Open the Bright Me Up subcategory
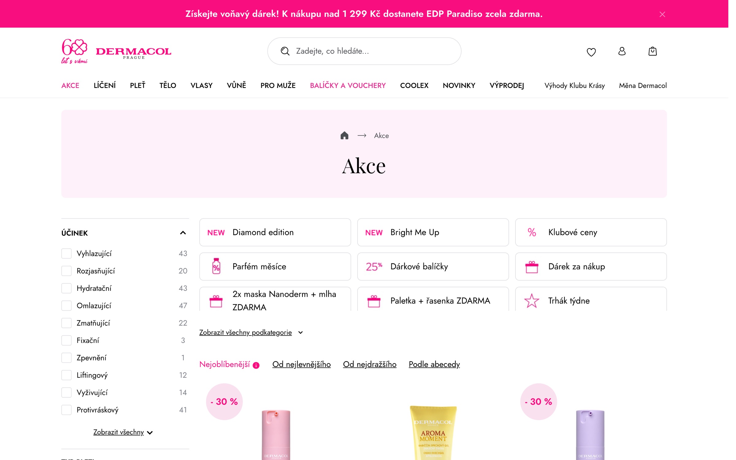Image resolution: width=736 pixels, height=460 pixels. pyautogui.click(x=433, y=232)
